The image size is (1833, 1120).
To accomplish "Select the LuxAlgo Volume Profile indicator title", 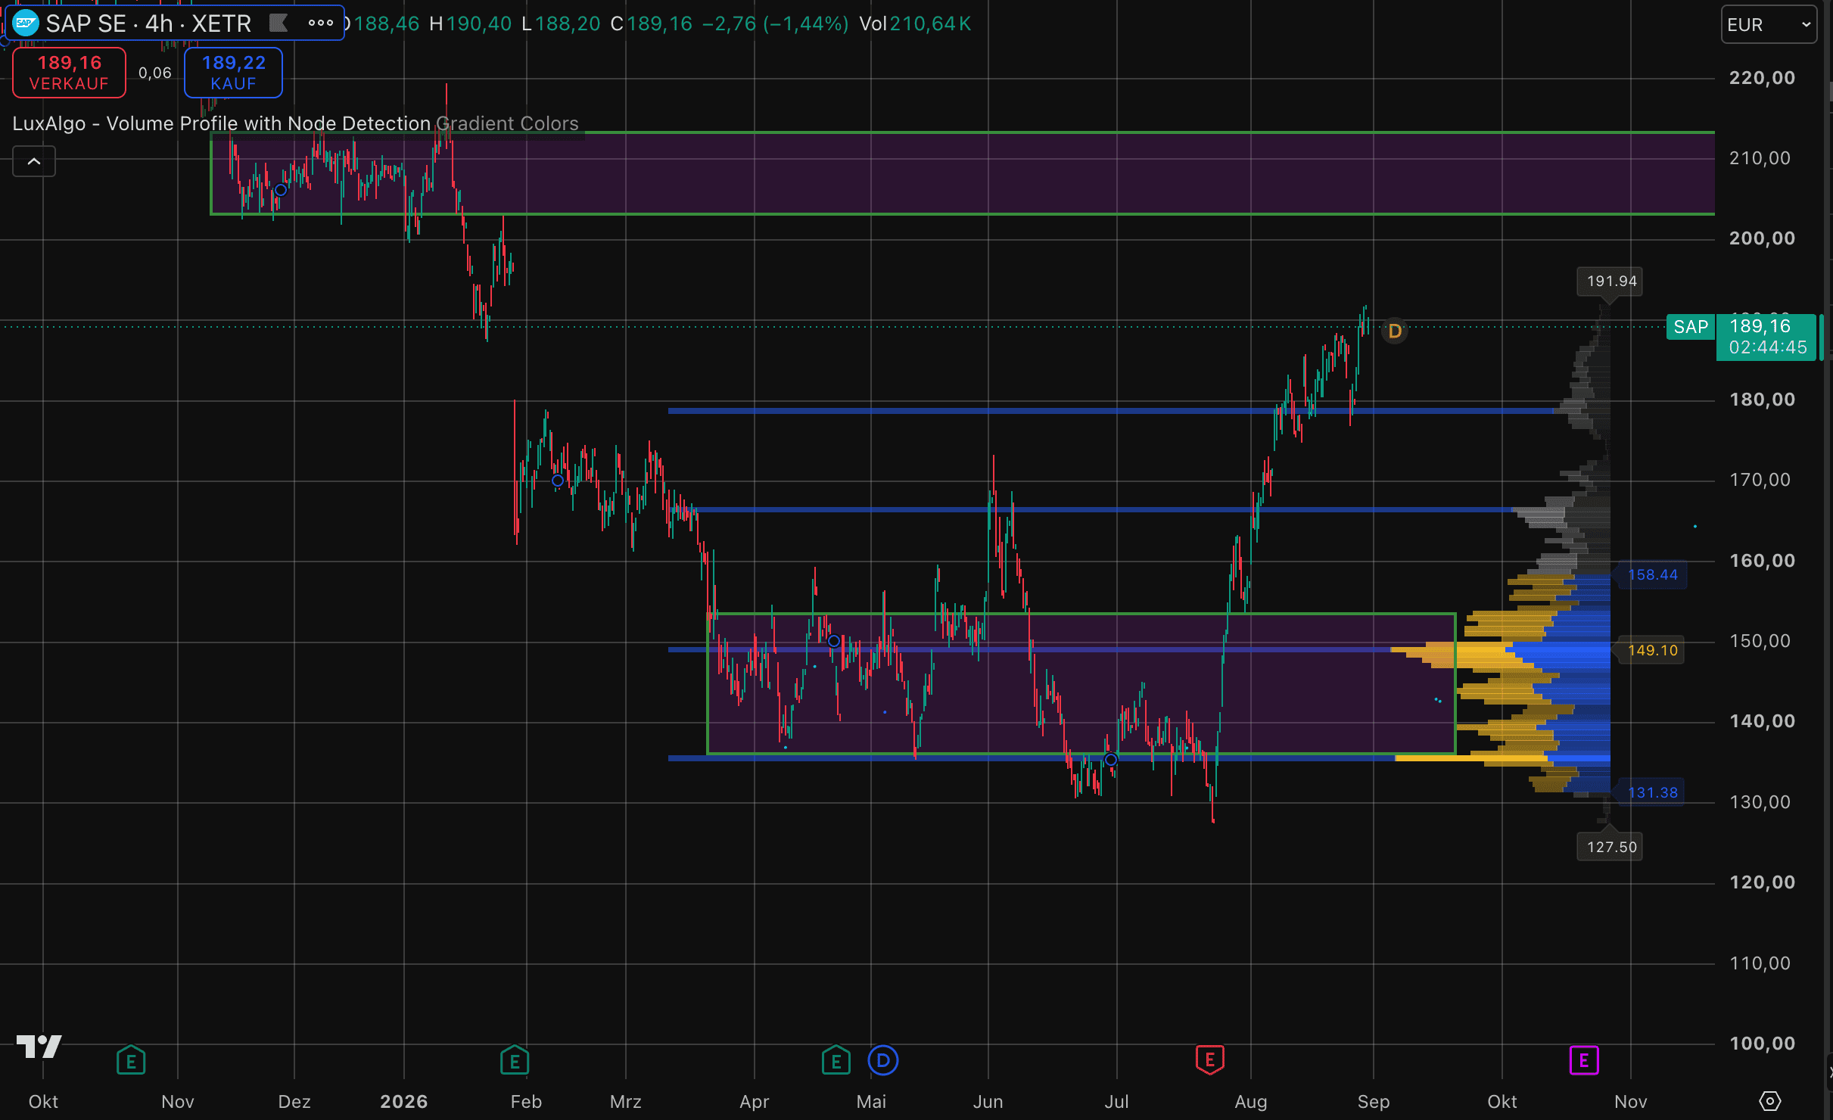I will pyautogui.click(x=221, y=123).
